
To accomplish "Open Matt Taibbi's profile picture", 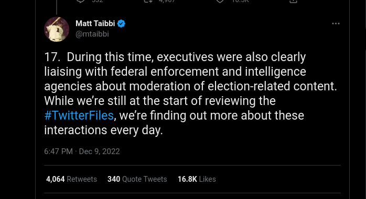I will (x=57, y=29).
